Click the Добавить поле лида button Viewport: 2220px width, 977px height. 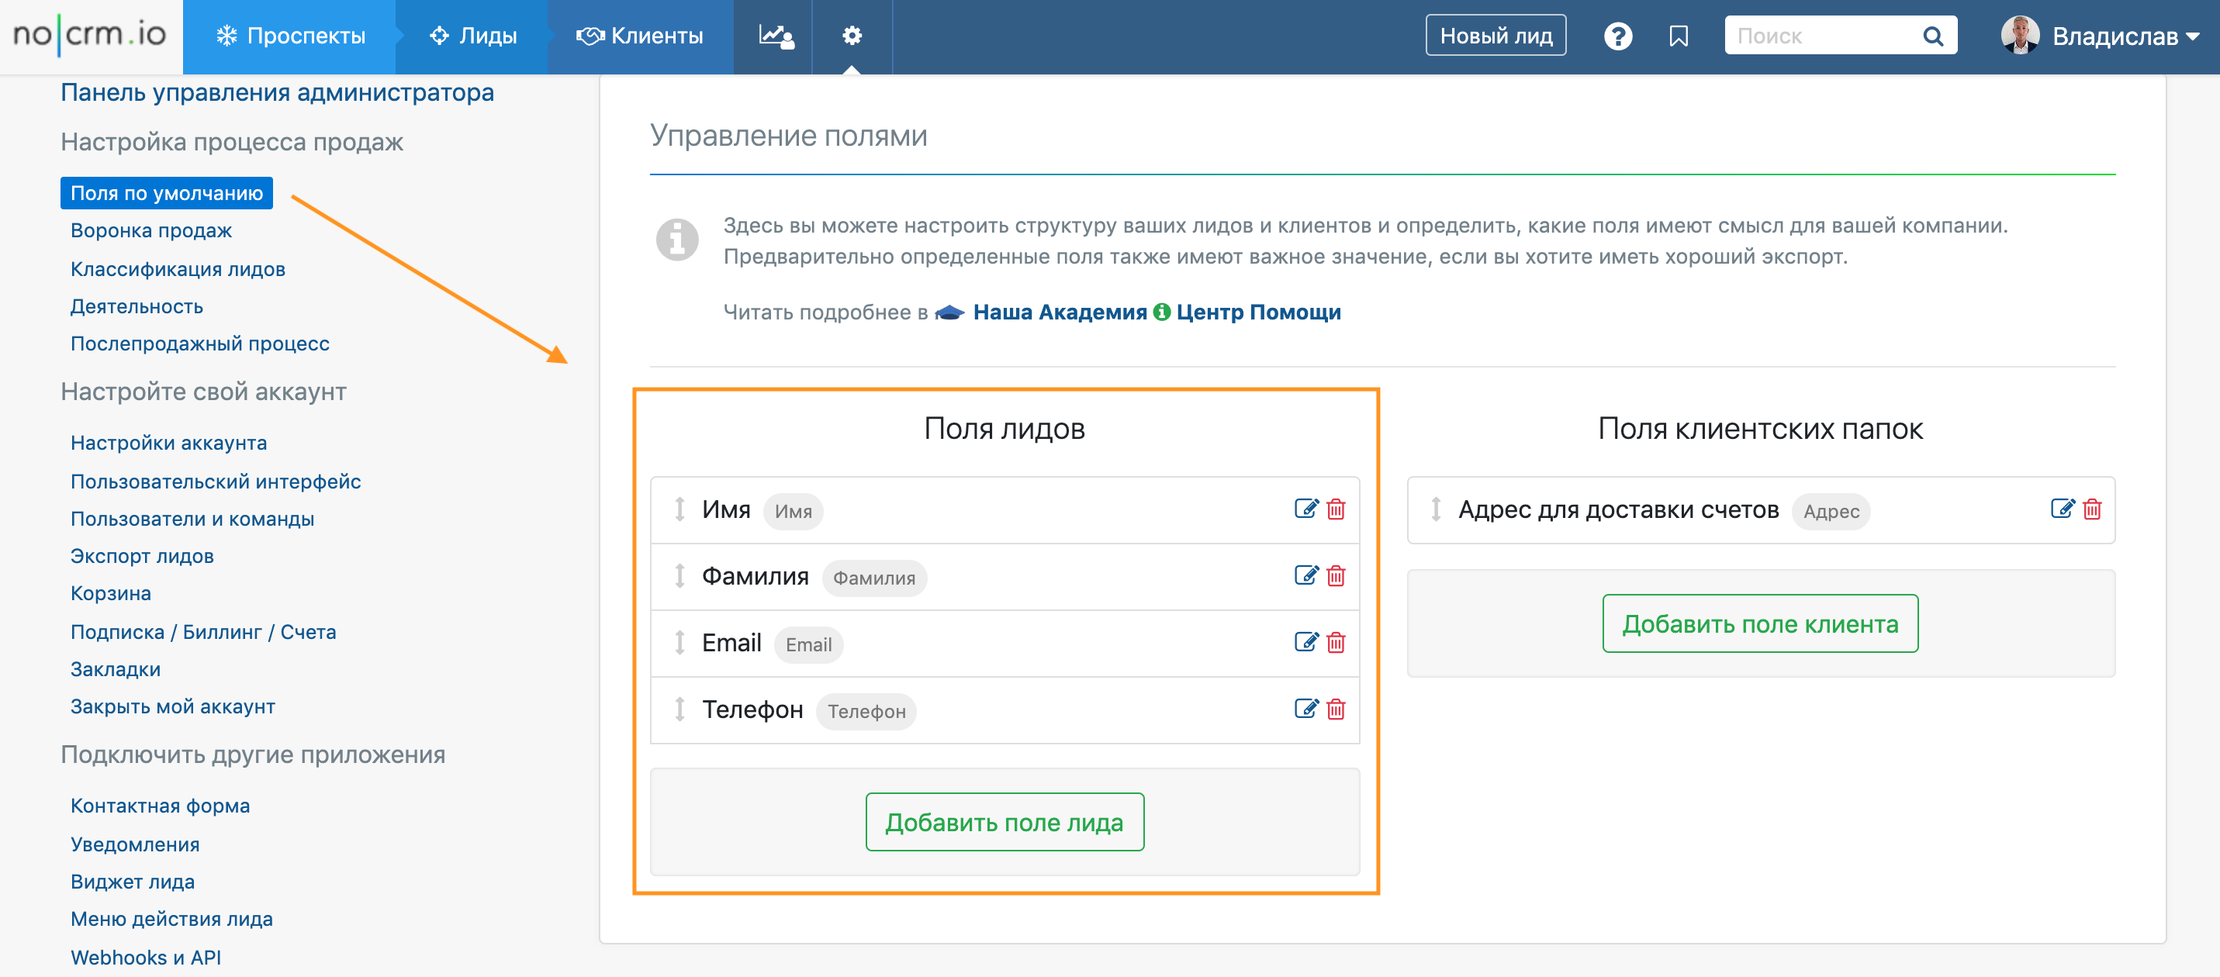(x=1004, y=822)
